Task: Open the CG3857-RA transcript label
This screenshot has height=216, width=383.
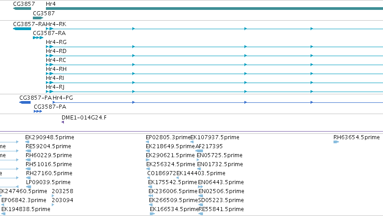Action: 30,24
